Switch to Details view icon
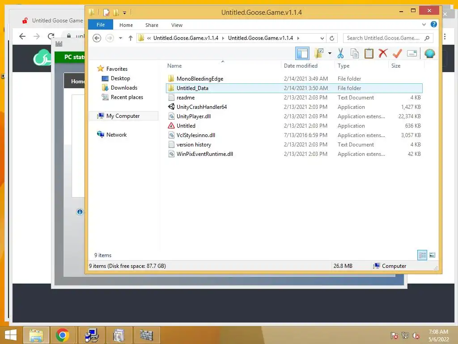Screen dimensions: 458x344 [422, 255]
